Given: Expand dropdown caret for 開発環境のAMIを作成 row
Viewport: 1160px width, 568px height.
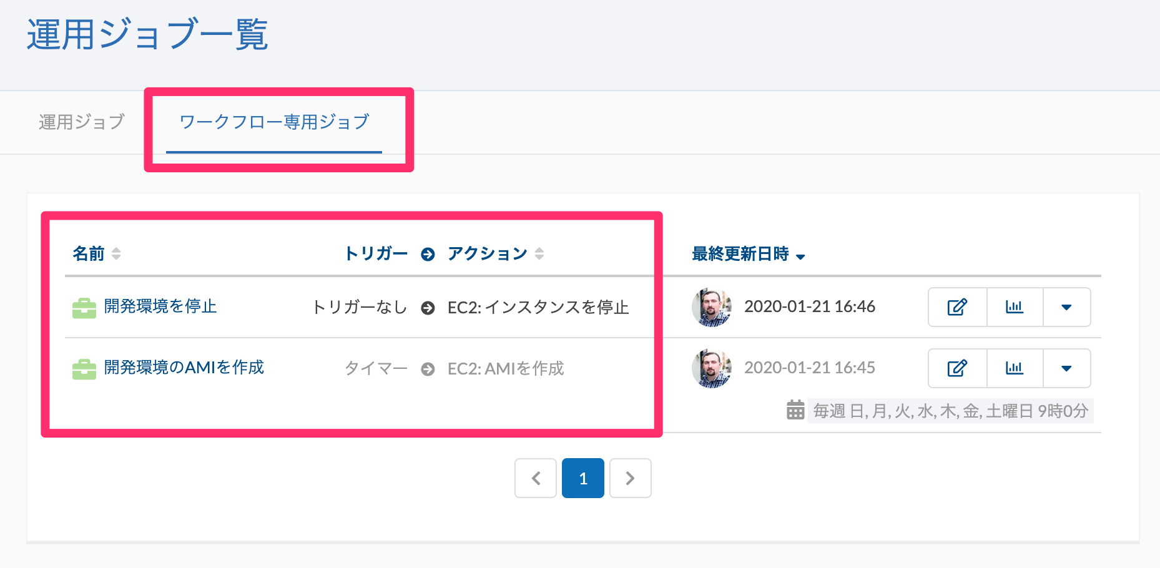Looking at the screenshot, I should tap(1066, 368).
